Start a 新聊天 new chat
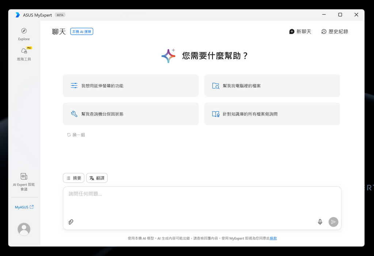Screen dimensions: 374x256 click(x=300, y=31)
